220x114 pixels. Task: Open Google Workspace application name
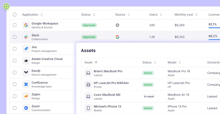(45, 23)
